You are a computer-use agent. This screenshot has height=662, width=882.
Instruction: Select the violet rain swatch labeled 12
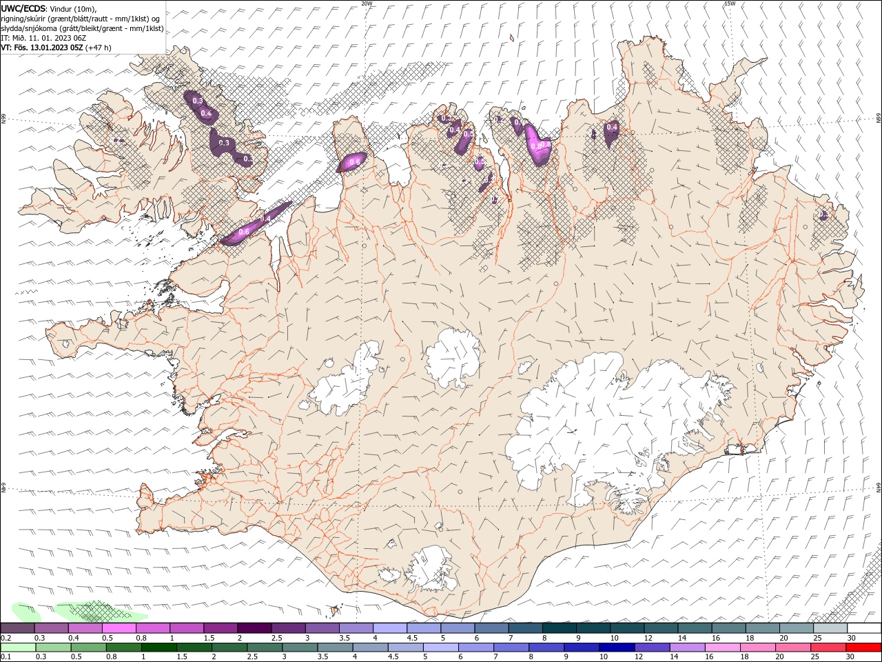[x=651, y=648]
